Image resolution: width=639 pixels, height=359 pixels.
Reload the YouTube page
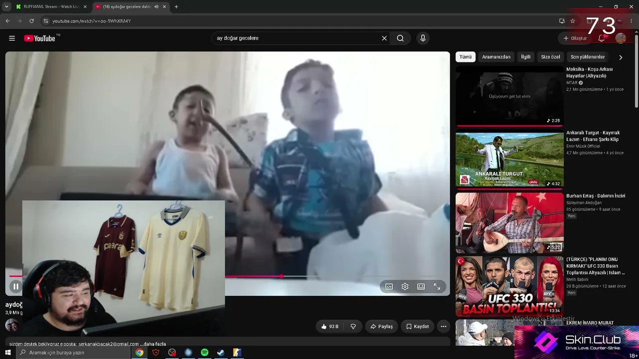tap(31, 21)
